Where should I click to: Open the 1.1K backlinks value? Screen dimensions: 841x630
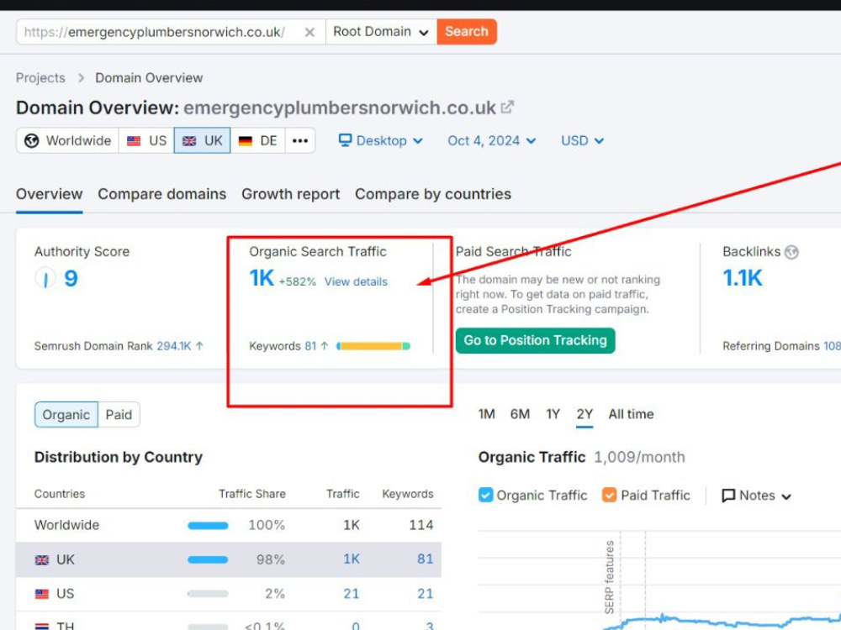pos(743,278)
